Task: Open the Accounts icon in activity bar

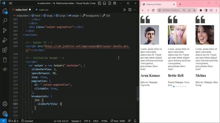Action: pos(5,104)
